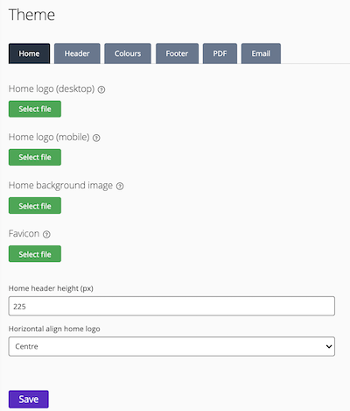Focus the Home header height input field
This screenshot has width=350, height=411.
click(171, 306)
